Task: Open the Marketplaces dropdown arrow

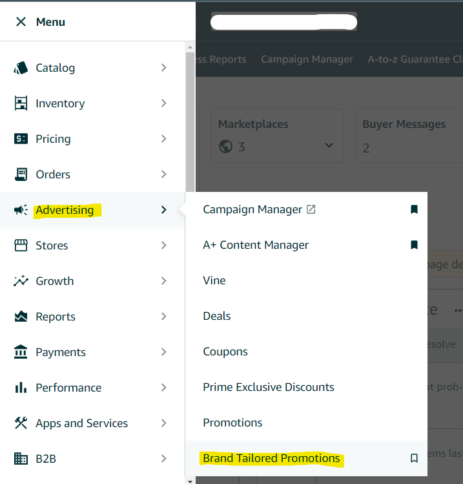Action: click(329, 146)
